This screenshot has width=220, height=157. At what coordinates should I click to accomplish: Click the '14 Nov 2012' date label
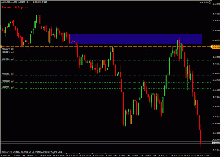pos(6,155)
